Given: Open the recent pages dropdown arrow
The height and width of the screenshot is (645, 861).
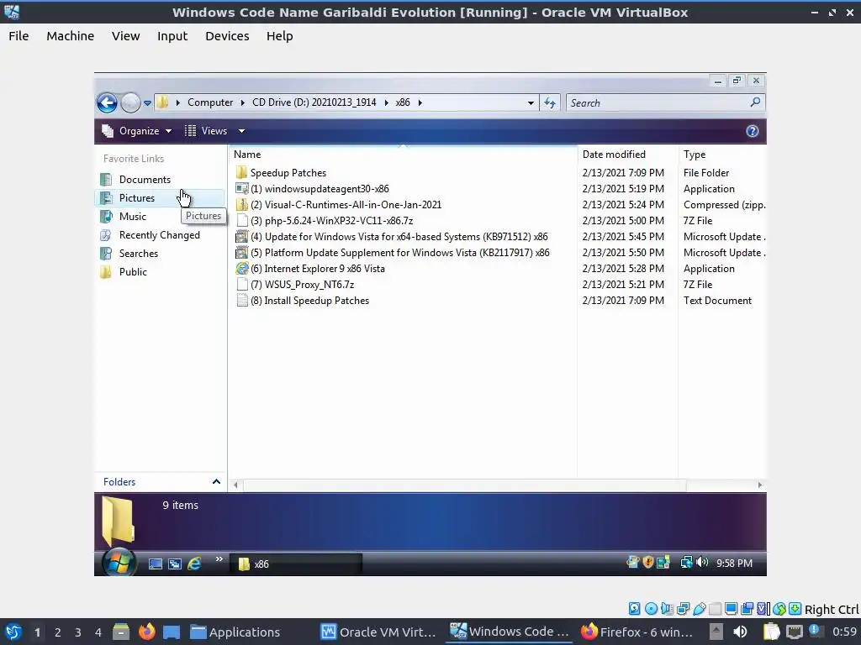Looking at the screenshot, I should pyautogui.click(x=147, y=102).
